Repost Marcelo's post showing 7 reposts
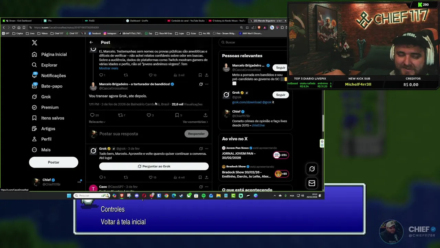Image resolution: width=440 pixels, height=248 pixels. (x=122, y=115)
